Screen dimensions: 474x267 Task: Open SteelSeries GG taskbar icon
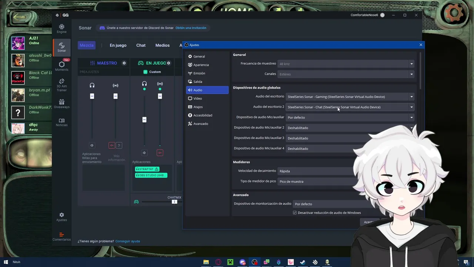tap(315, 262)
